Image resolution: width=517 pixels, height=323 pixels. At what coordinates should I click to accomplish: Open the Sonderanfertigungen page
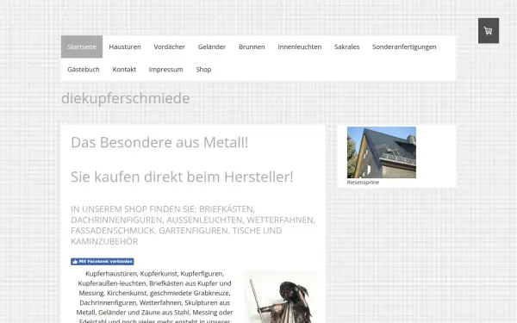404,47
